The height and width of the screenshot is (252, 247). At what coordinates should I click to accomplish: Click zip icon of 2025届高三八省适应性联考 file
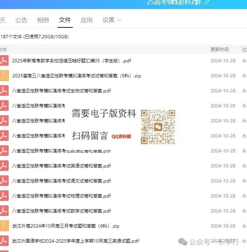[x=4, y=75]
